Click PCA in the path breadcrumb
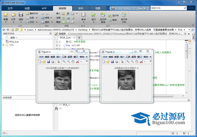 [180, 30]
